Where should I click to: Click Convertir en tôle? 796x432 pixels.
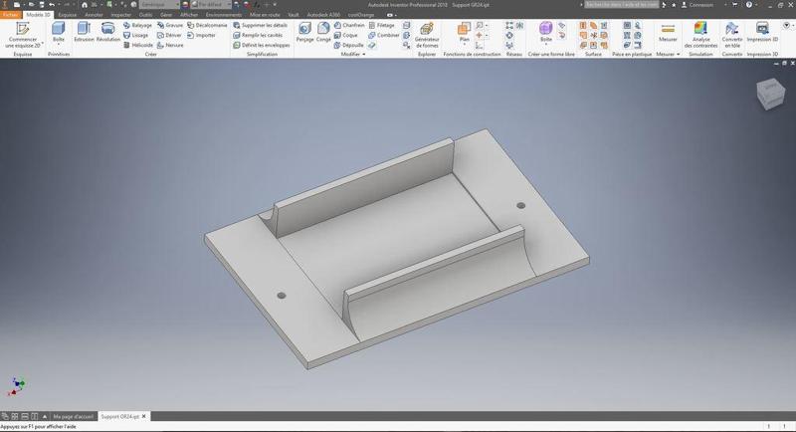pyautogui.click(x=732, y=35)
